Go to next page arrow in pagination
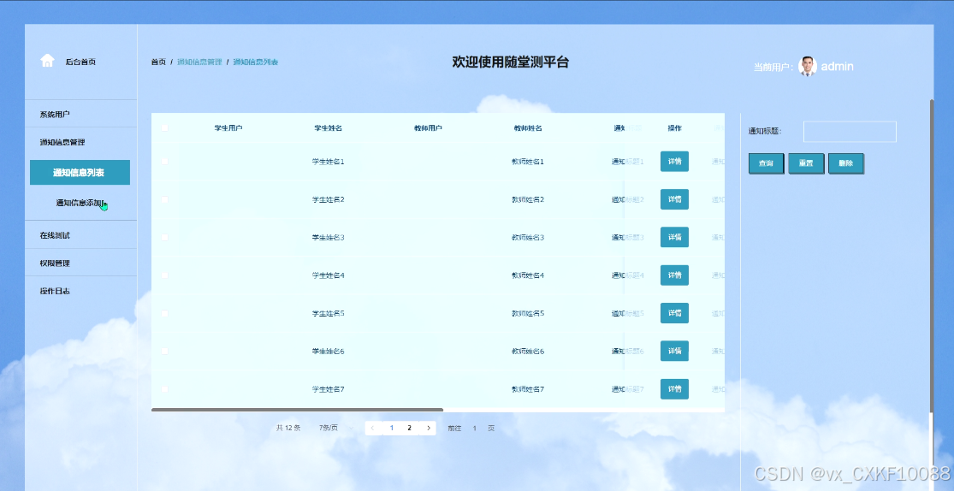The image size is (954, 491). (x=429, y=429)
